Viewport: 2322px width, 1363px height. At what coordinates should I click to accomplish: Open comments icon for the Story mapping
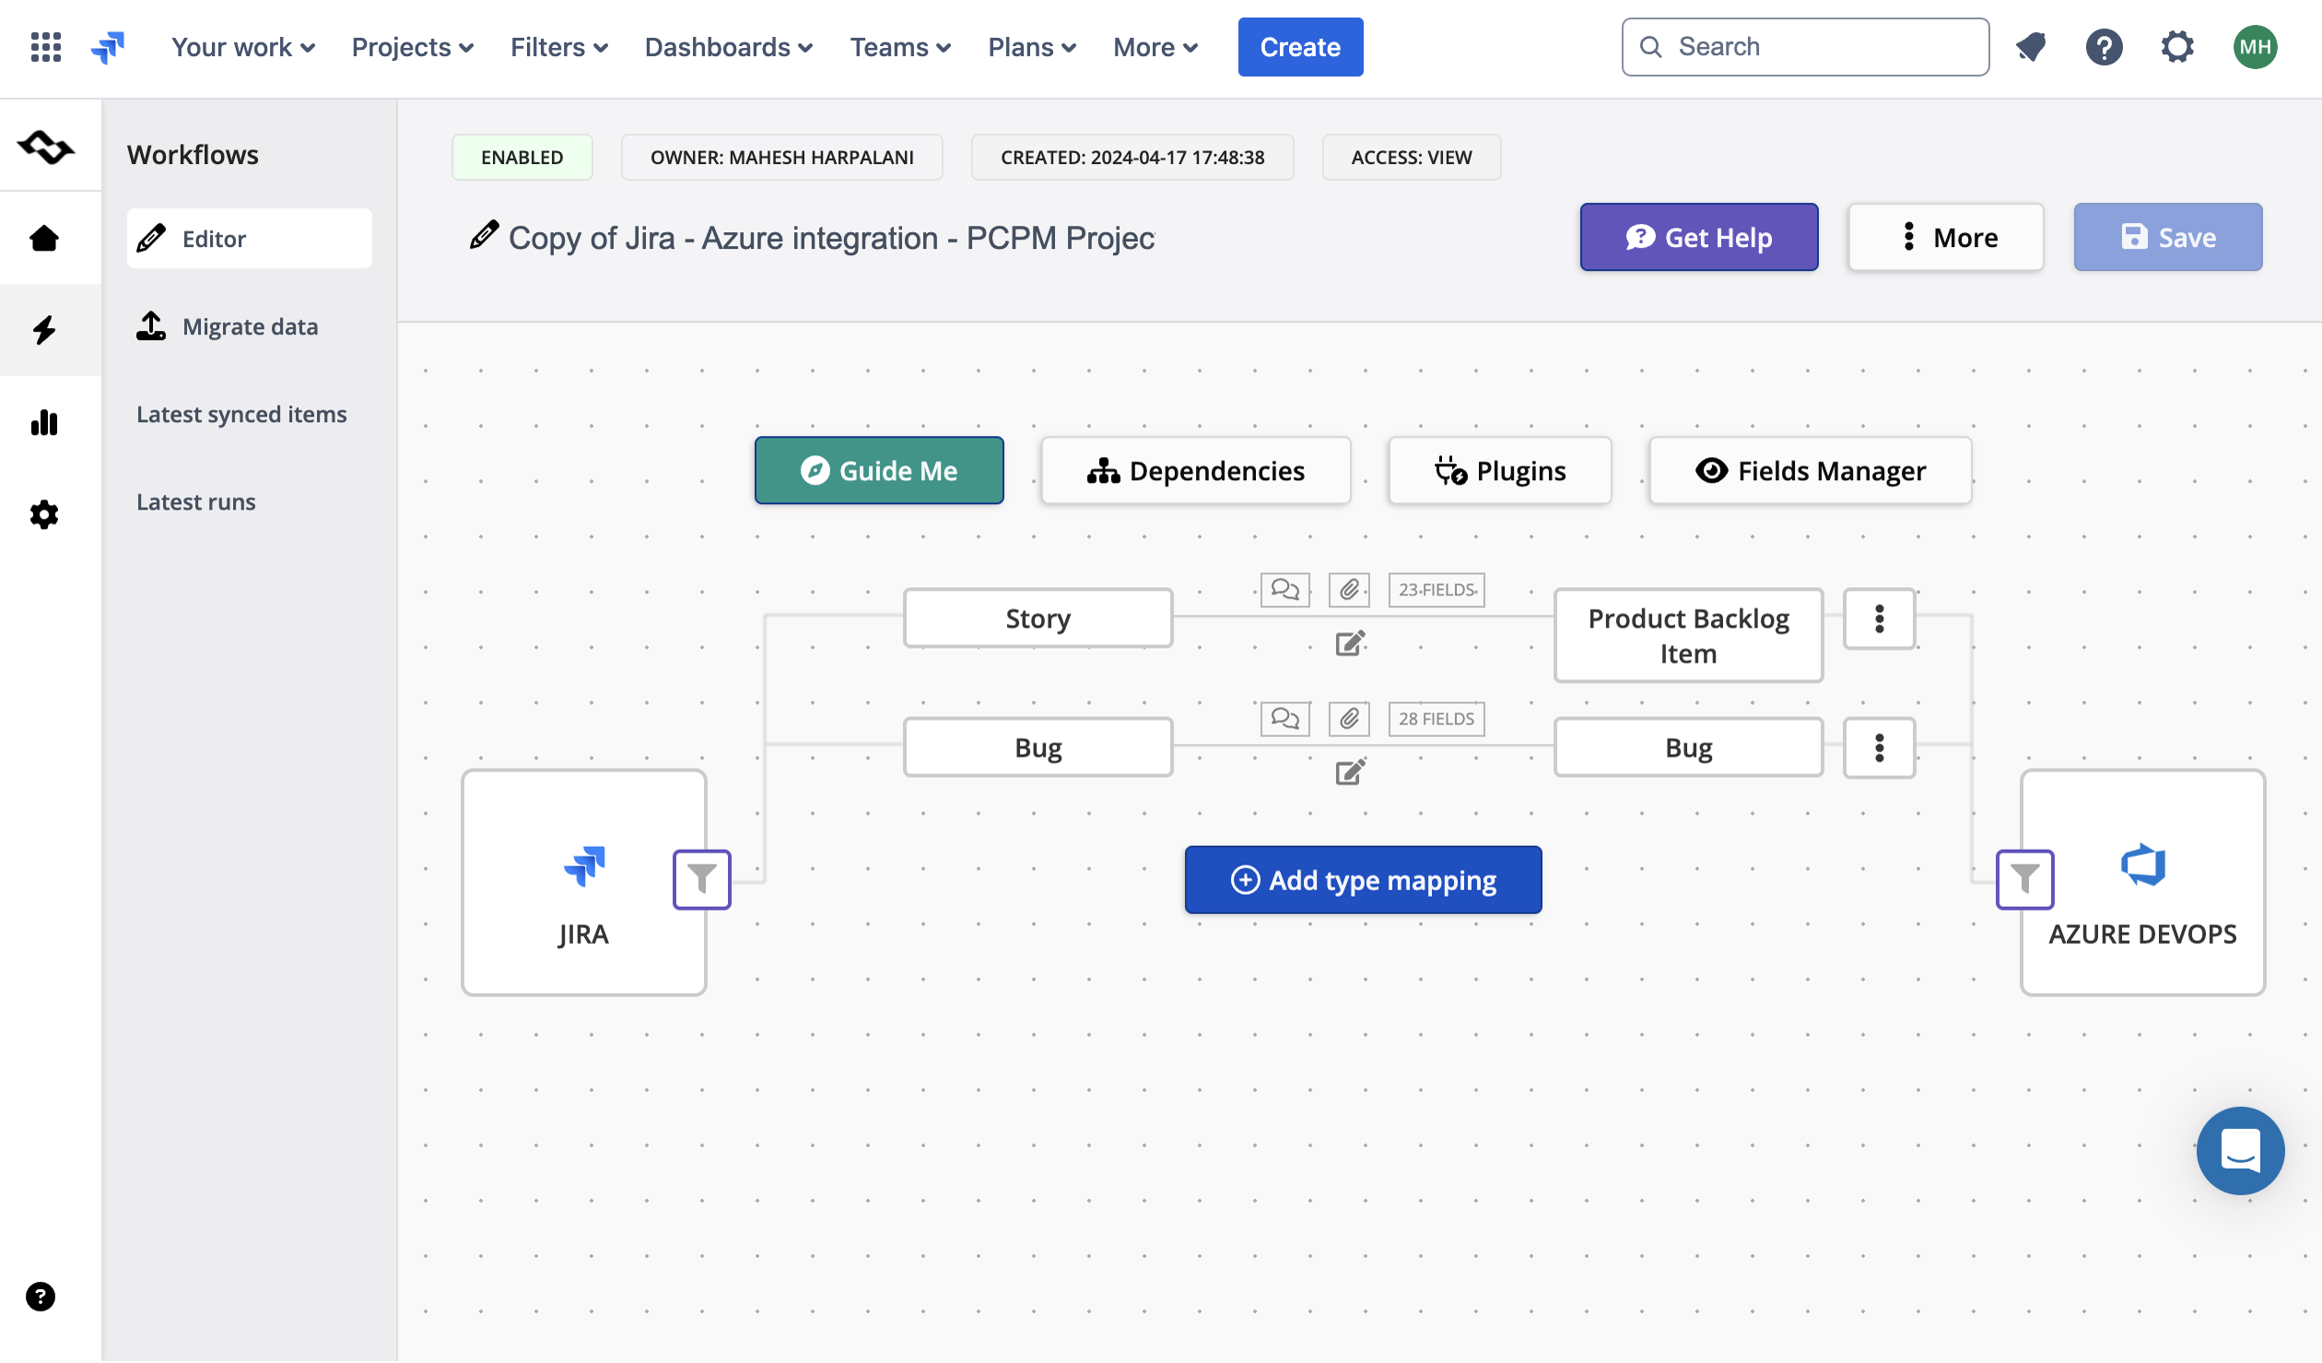point(1285,590)
